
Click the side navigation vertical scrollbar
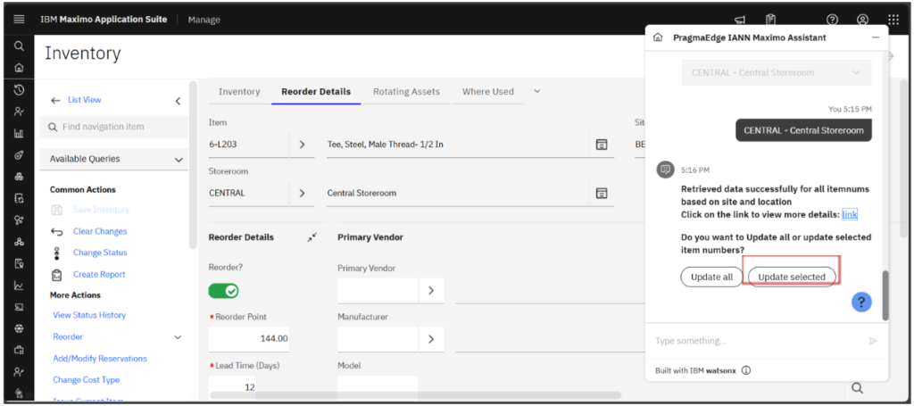193,166
